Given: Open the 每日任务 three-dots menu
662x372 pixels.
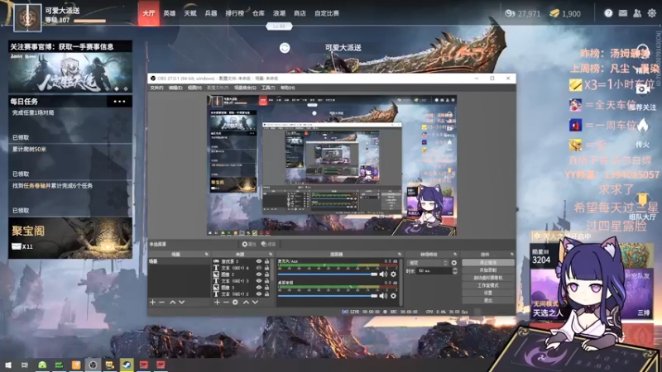Looking at the screenshot, I should click(x=119, y=102).
